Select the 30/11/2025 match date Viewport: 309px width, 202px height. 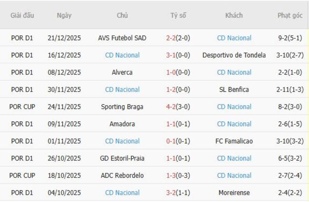click(x=64, y=89)
